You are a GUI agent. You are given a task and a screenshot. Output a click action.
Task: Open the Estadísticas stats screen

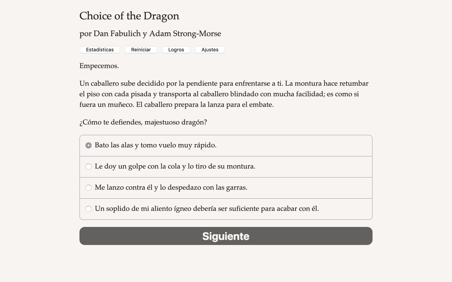click(x=100, y=50)
